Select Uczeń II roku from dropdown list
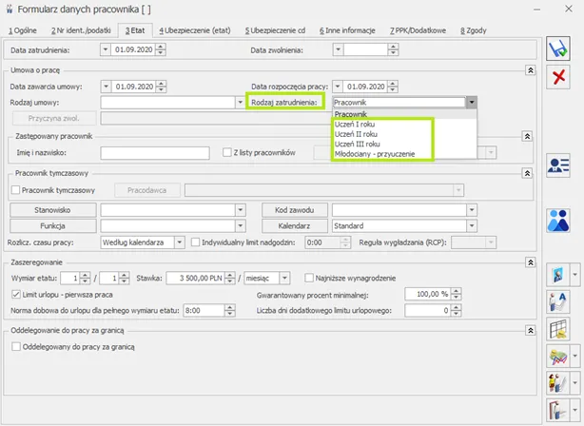This screenshot has height=426, width=584. [357, 134]
